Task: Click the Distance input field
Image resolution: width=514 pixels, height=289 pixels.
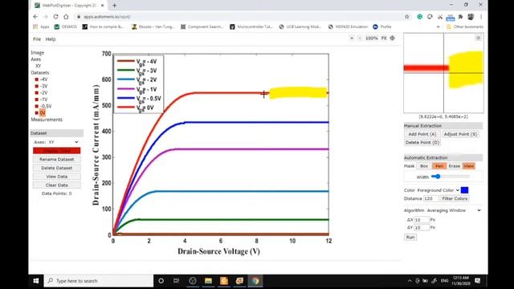Action: (431, 198)
